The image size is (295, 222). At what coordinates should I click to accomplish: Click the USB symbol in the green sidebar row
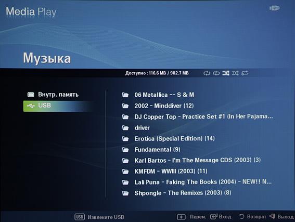click(x=31, y=106)
